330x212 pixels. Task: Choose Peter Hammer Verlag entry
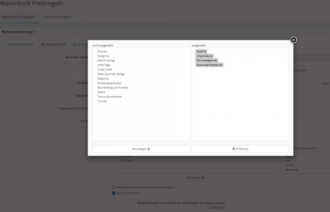tap(111, 74)
